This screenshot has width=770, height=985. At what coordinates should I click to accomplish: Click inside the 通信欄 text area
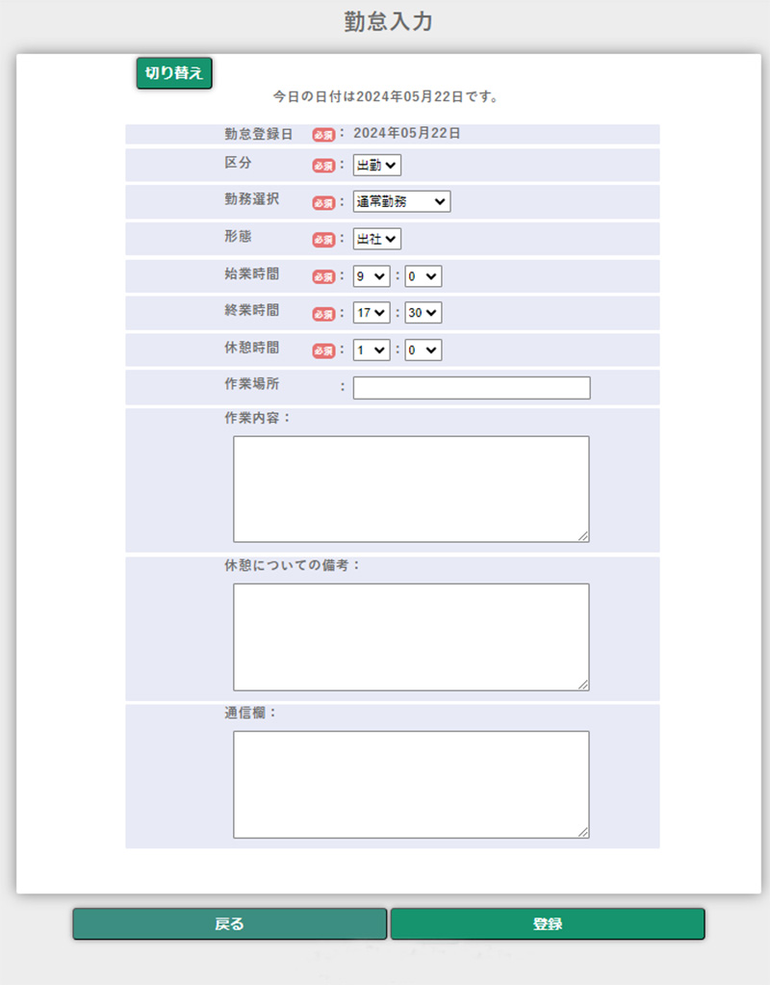pyautogui.click(x=411, y=784)
